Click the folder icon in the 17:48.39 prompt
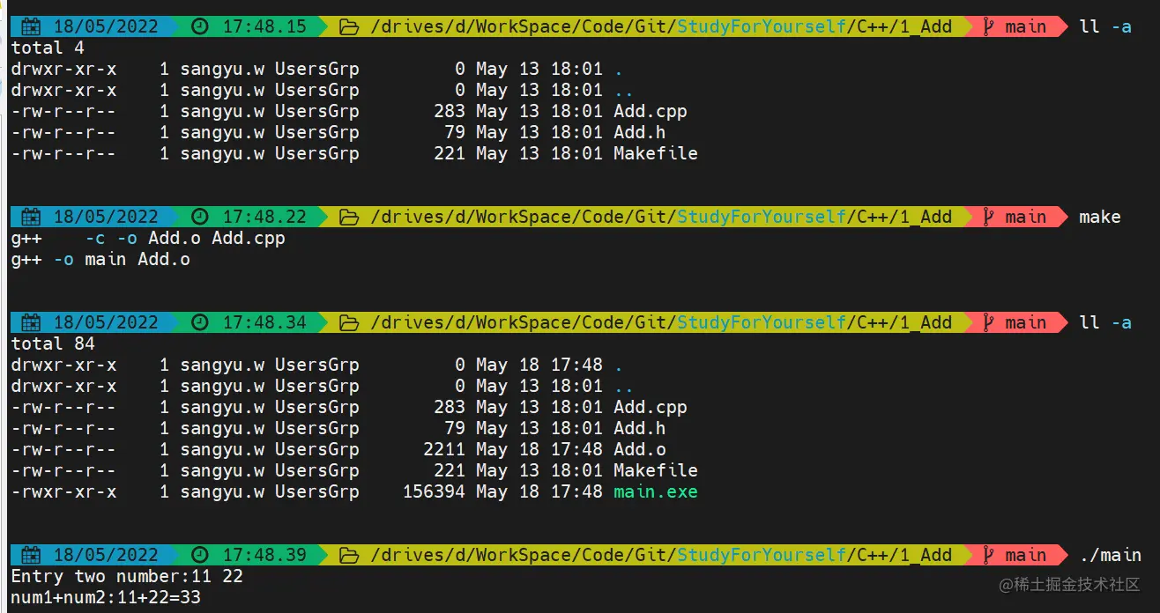This screenshot has height=613, width=1160. pyautogui.click(x=349, y=555)
